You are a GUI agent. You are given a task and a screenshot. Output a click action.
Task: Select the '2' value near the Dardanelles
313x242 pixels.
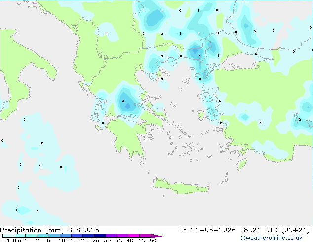200,79
